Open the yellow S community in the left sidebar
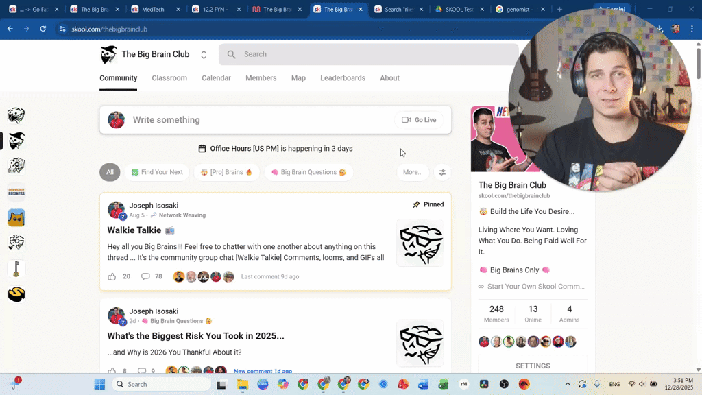Image resolution: width=702 pixels, height=395 pixels. coord(16,294)
